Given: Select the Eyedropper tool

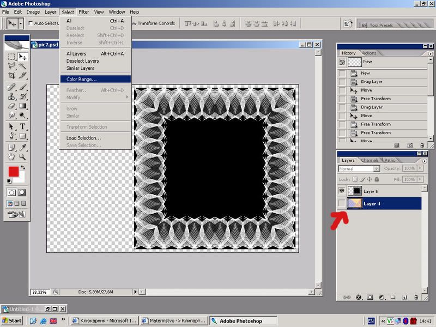Looking at the screenshot, I should 22,147.
